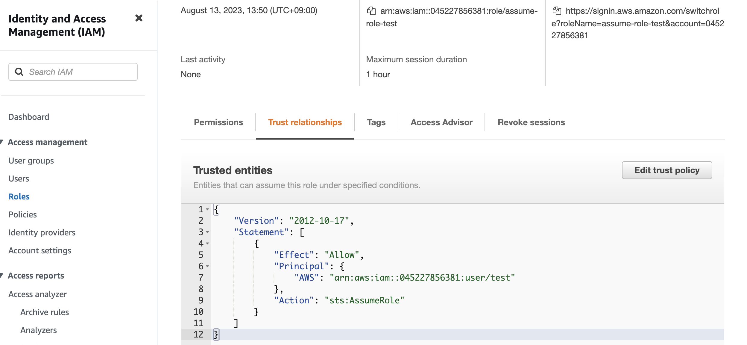Screen dimensions: 747x345
Task: Fold the Statement array at line 3
Action: click(x=207, y=232)
